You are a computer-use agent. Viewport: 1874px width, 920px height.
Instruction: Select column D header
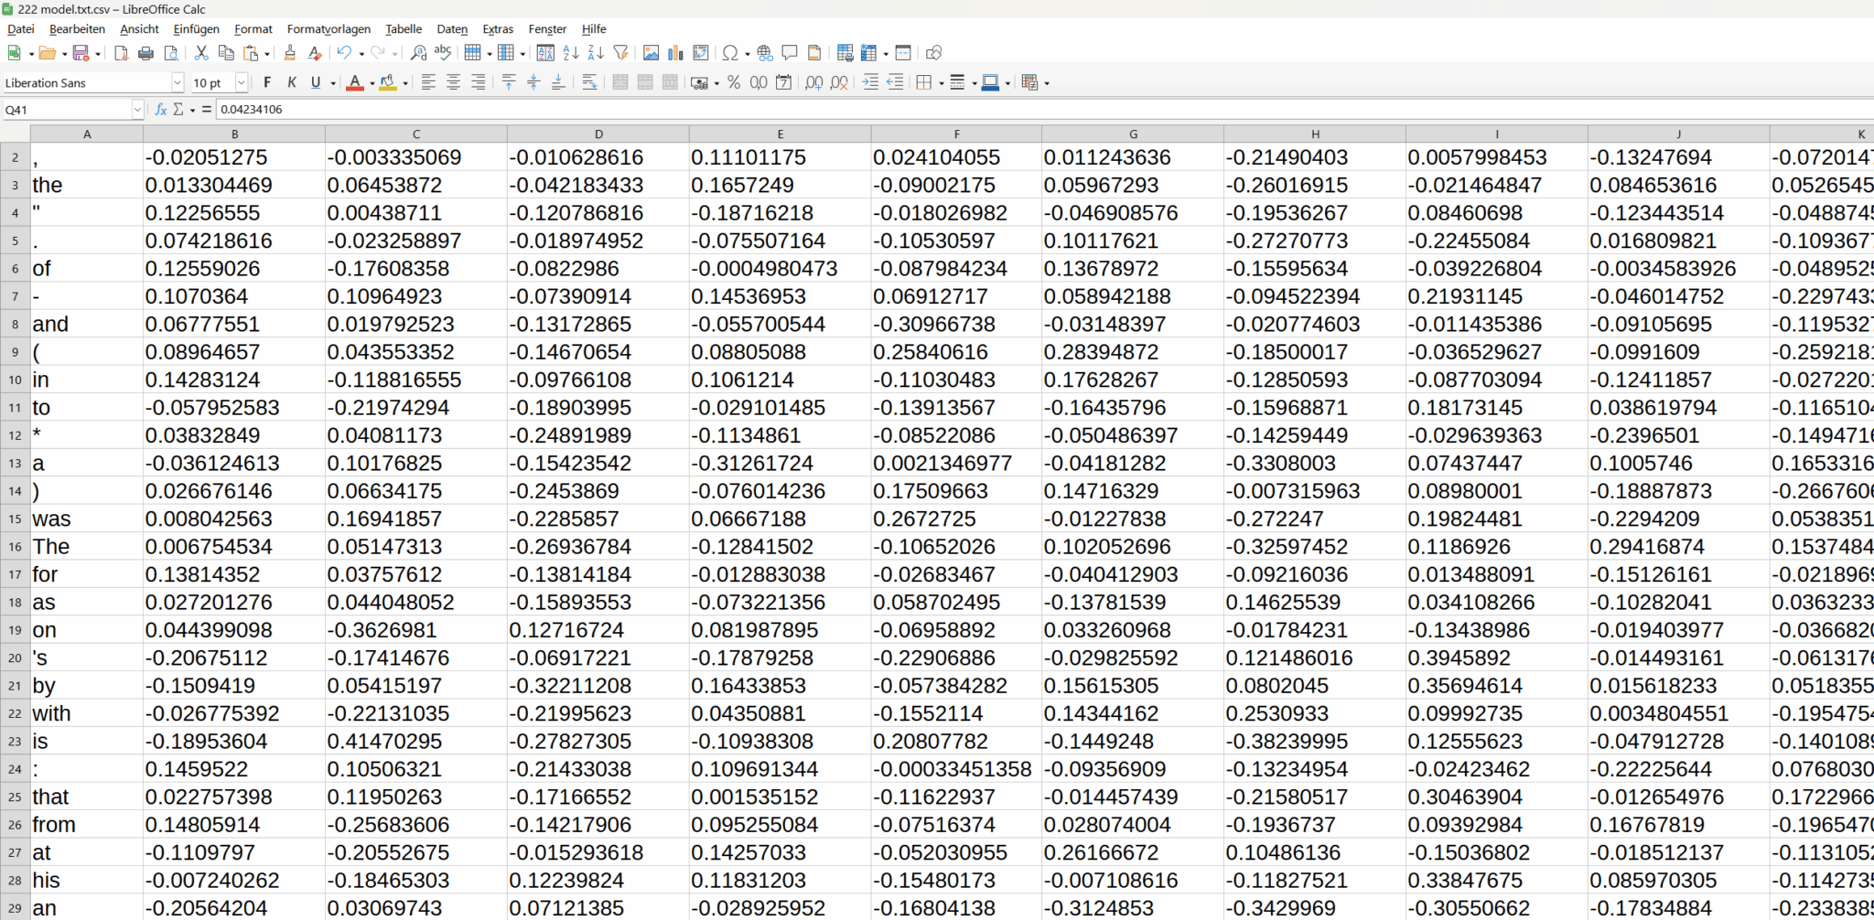(x=598, y=134)
